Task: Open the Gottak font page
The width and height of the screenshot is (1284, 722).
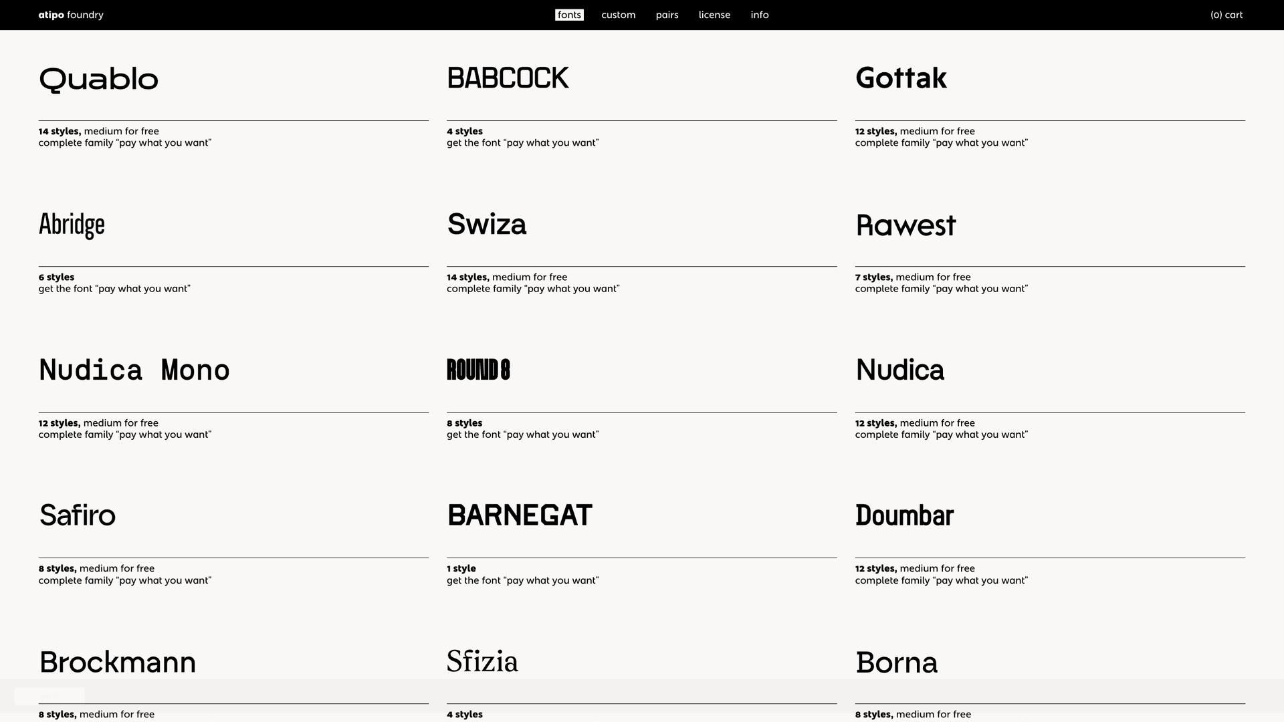Action: [x=901, y=78]
